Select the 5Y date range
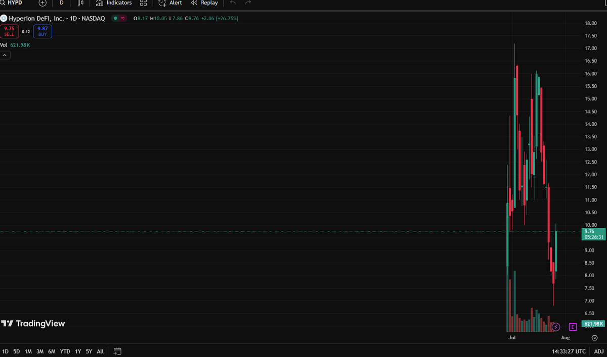Screen dimensions: 607x357 89,351
